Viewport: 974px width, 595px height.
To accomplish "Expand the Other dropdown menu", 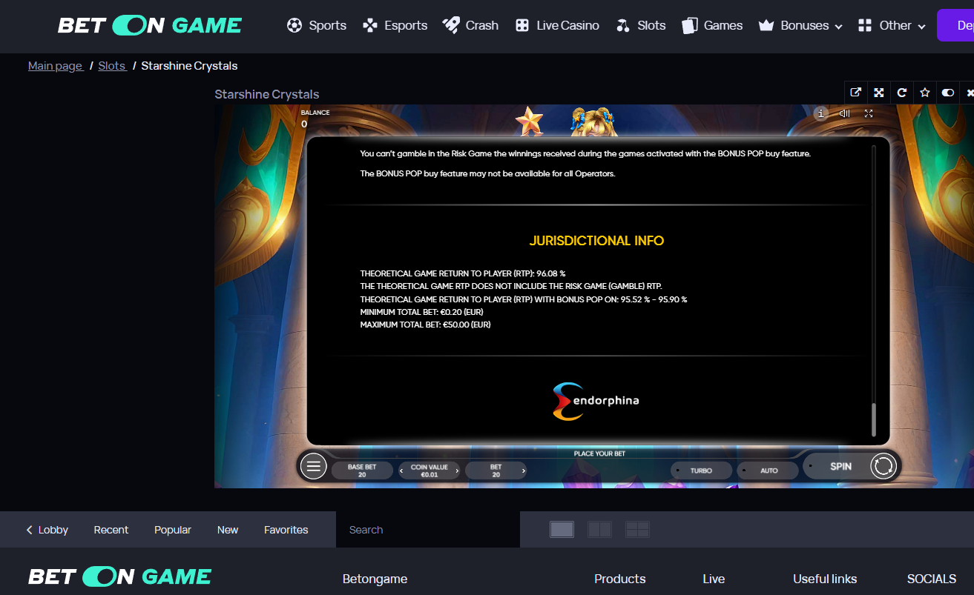I will 892,25.
